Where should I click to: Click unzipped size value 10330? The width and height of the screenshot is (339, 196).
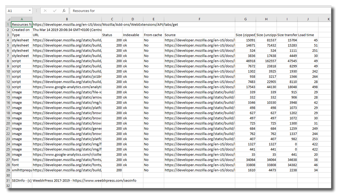click(x=266, y=103)
